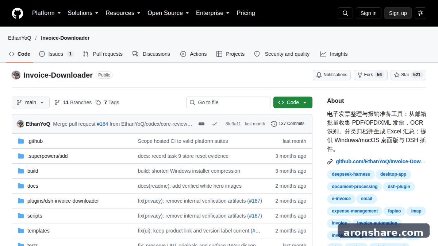
Task: Click the plugins/dsh-invoice-downloader folder icon
Action: pos(21,201)
